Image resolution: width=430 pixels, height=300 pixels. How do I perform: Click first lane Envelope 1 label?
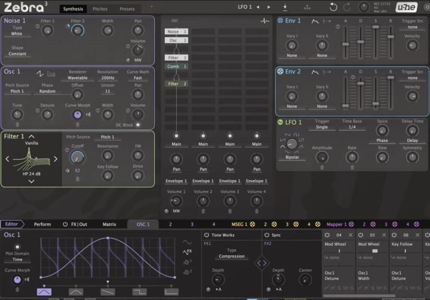click(x=176, y=181)
